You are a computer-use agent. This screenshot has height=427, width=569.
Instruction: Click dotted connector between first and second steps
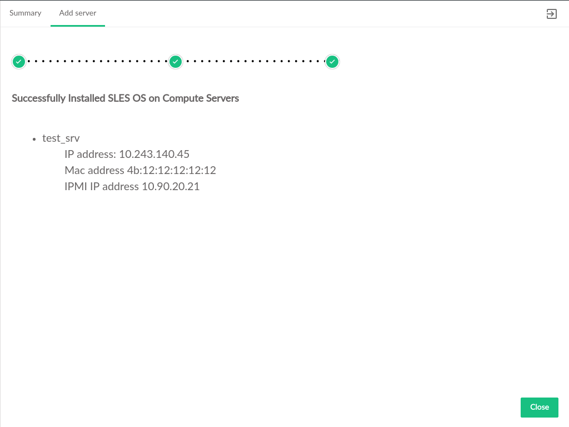point(97,61)
